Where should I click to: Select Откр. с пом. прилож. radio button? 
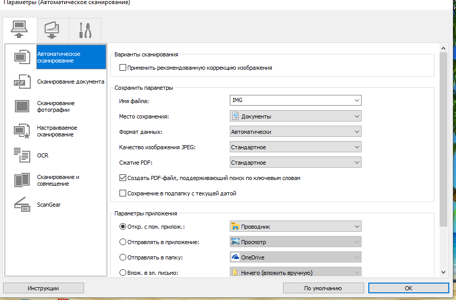(123, 227)
